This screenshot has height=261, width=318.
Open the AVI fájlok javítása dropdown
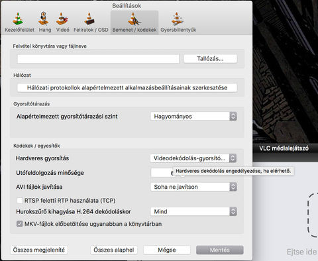[x=193, y=187]
